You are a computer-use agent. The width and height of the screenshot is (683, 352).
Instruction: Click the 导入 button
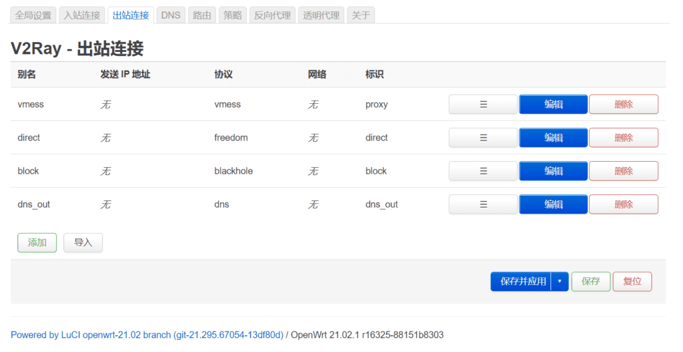pyautogui.click(x=83, y=242)
